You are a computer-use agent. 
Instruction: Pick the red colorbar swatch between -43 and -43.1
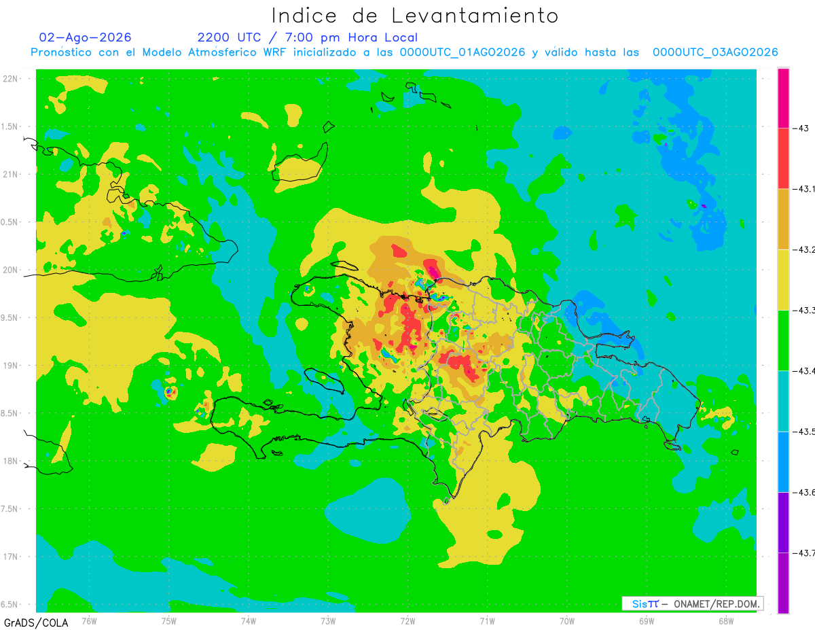pyautogui.click(x=783, y=158)
